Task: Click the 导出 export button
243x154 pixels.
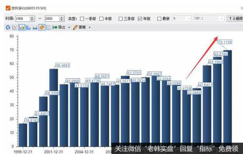Action: [x=59, y=27]
